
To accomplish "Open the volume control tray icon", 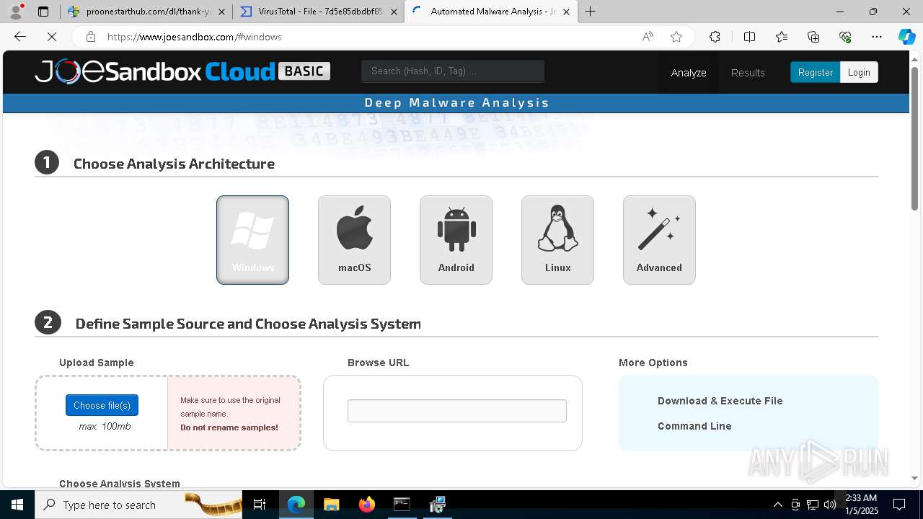I will click(x=830, y=505).
